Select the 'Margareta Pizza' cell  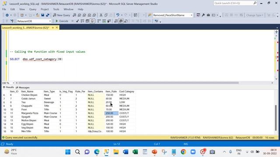pos(30,113)
